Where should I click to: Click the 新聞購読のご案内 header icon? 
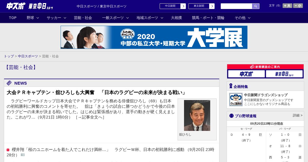tap(252, 67)
